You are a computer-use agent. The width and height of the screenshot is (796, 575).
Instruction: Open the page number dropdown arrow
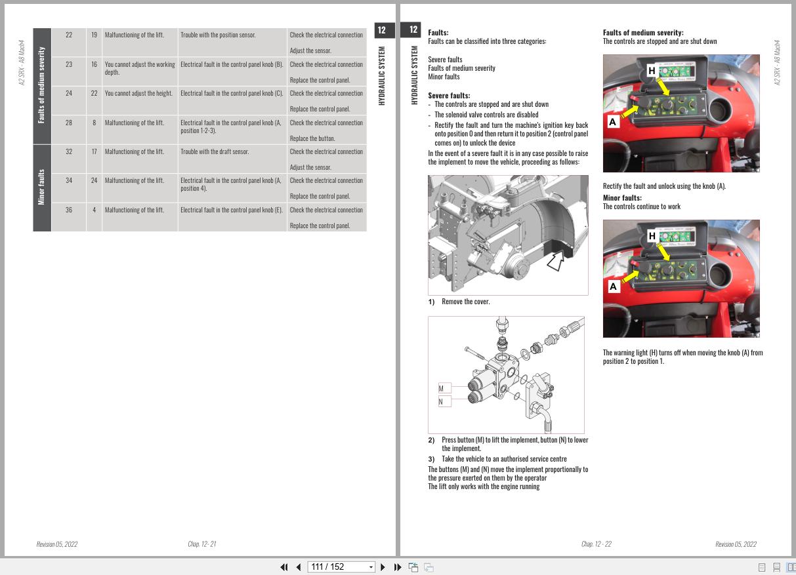pos(371,567)
